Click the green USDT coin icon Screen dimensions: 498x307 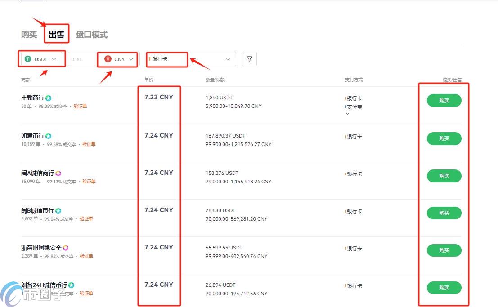pyautogui.click(x=28, y=59)
